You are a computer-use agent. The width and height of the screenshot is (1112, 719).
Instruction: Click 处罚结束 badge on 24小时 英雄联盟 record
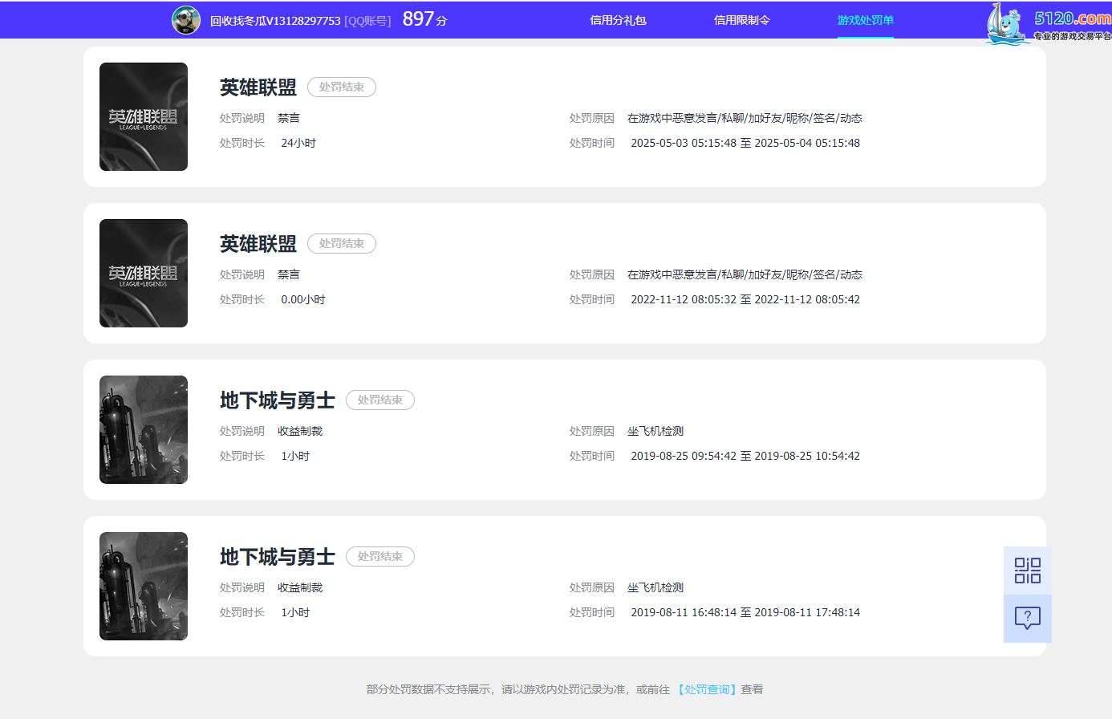tap(342, 87)
